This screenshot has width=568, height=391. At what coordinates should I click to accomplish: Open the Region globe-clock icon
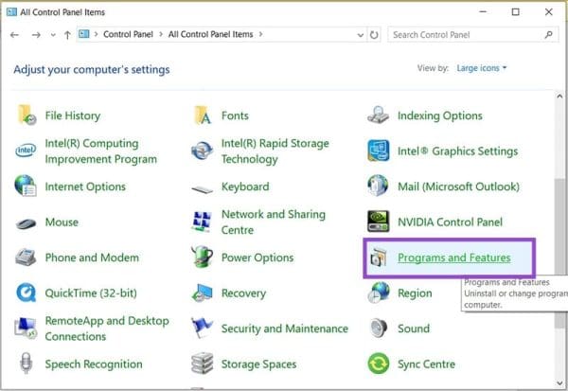pyautogui.click(x=378, y=293)
